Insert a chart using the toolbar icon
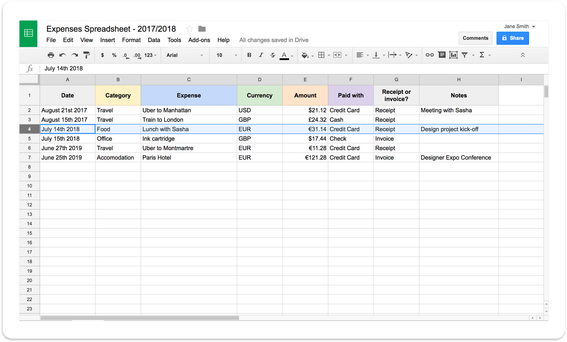 [x=453, y=55]
